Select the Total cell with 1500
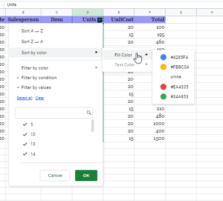 click(x=150, y=138)
